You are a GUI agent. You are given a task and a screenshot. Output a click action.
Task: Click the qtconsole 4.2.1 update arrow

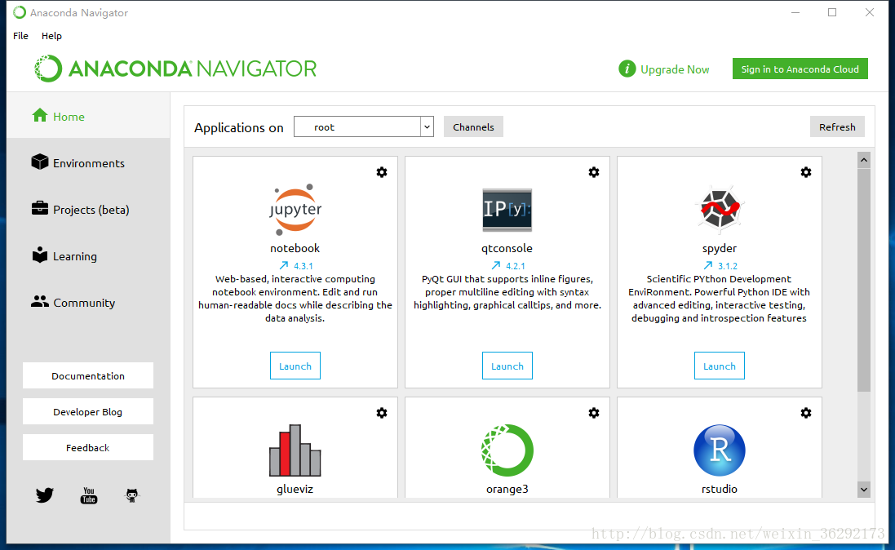pyautogui.click(x=496, y=265)
